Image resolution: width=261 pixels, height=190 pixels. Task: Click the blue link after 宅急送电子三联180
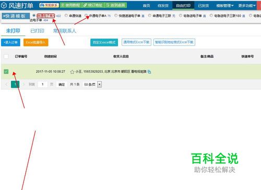pyautogui.click(x=244, y=16)
